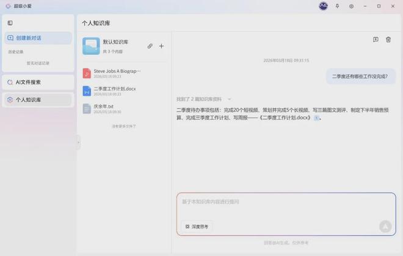Click the user avatar in the title bar
The height and width of the screenshot is (256, 403).
tap(323, 6)
